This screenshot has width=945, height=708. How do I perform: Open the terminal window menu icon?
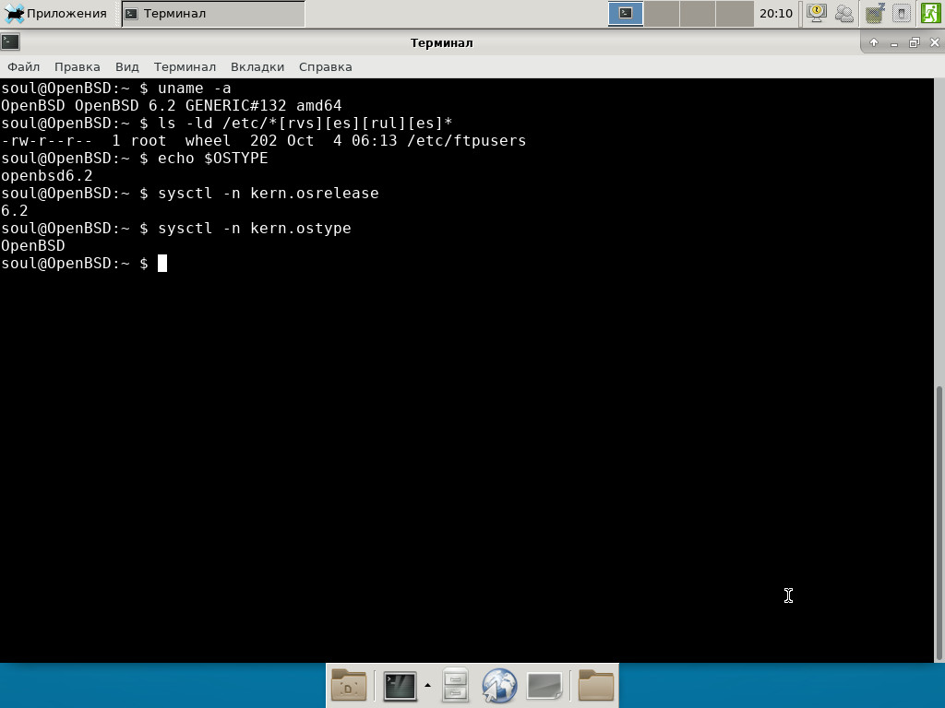tap(10, 42)
